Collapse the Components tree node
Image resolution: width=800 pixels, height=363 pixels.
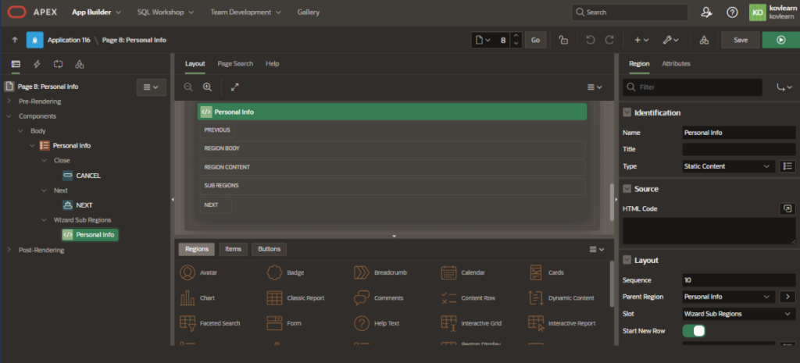tap(9, 116)
